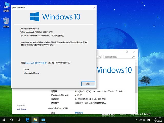Click the Microsoft Windows heading text
This screenshot has width=164, height=123.
[x=30, y=29]
